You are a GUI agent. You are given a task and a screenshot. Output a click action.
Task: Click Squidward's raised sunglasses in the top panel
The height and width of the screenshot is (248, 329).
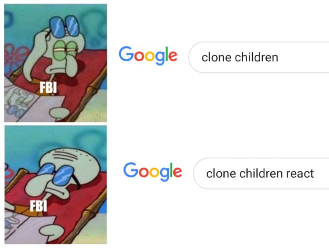[x=64, y=27]
